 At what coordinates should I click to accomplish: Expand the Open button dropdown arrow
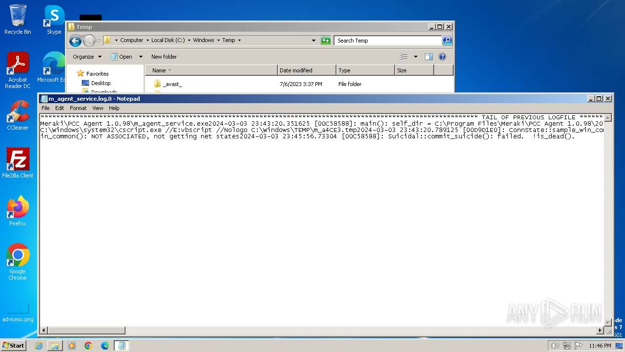pyautogui.click(x=141, y=57)
